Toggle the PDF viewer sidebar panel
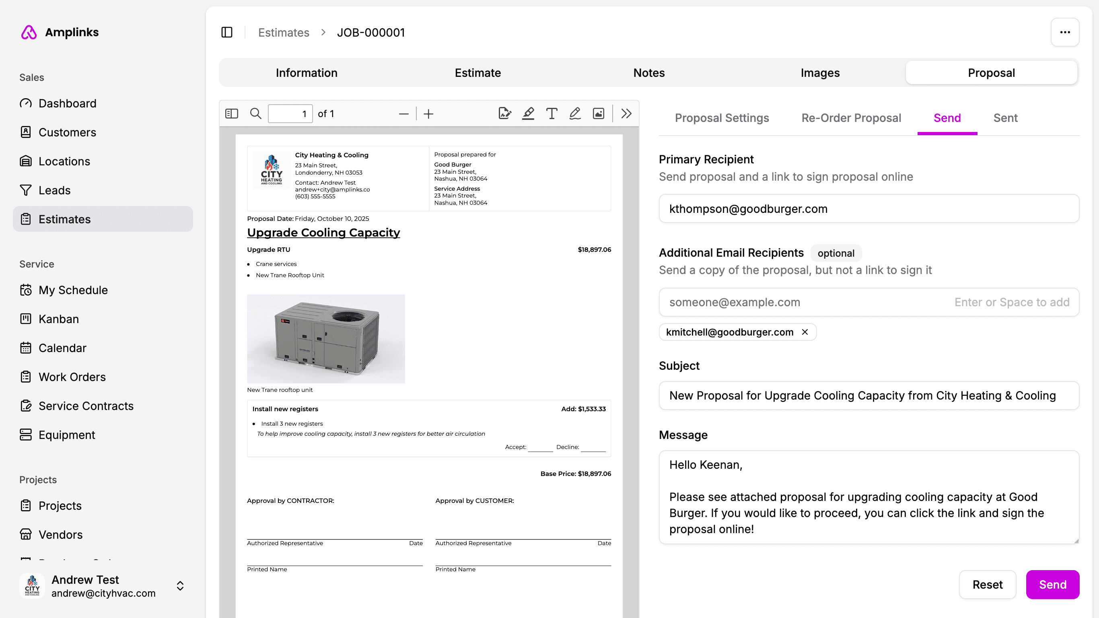 coord(231,113)
